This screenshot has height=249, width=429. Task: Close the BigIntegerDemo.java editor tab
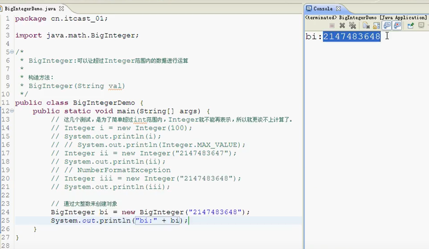point(61,9)
